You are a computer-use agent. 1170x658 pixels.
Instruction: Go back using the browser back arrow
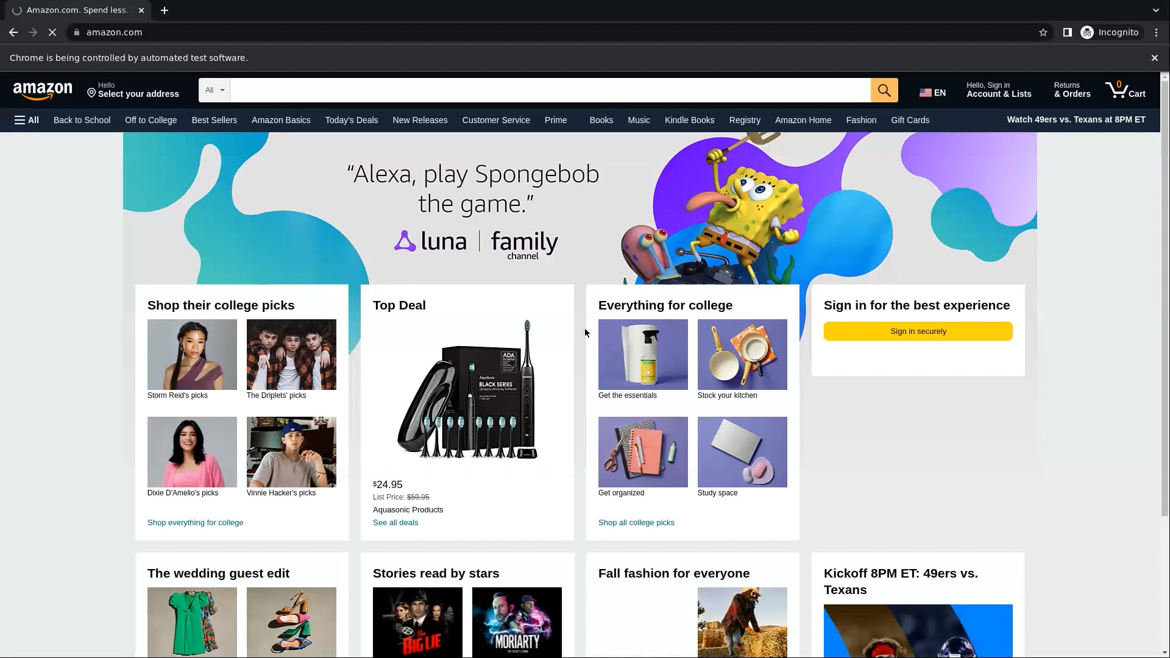point(13,32)
